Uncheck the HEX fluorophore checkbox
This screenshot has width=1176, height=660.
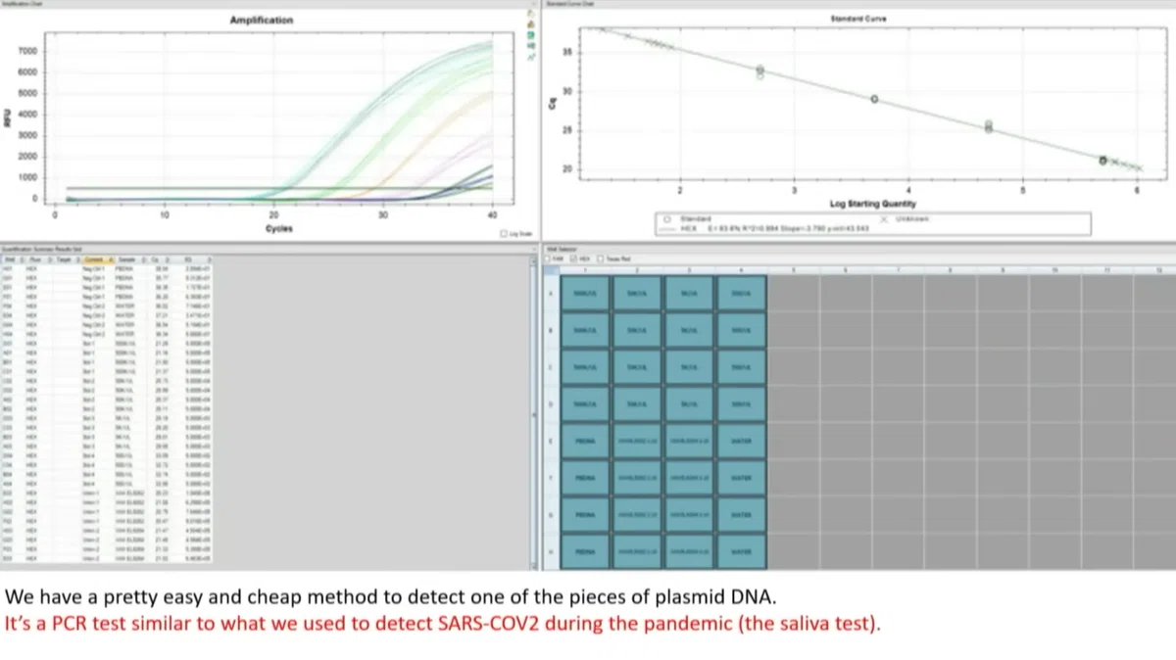[572, 259]
